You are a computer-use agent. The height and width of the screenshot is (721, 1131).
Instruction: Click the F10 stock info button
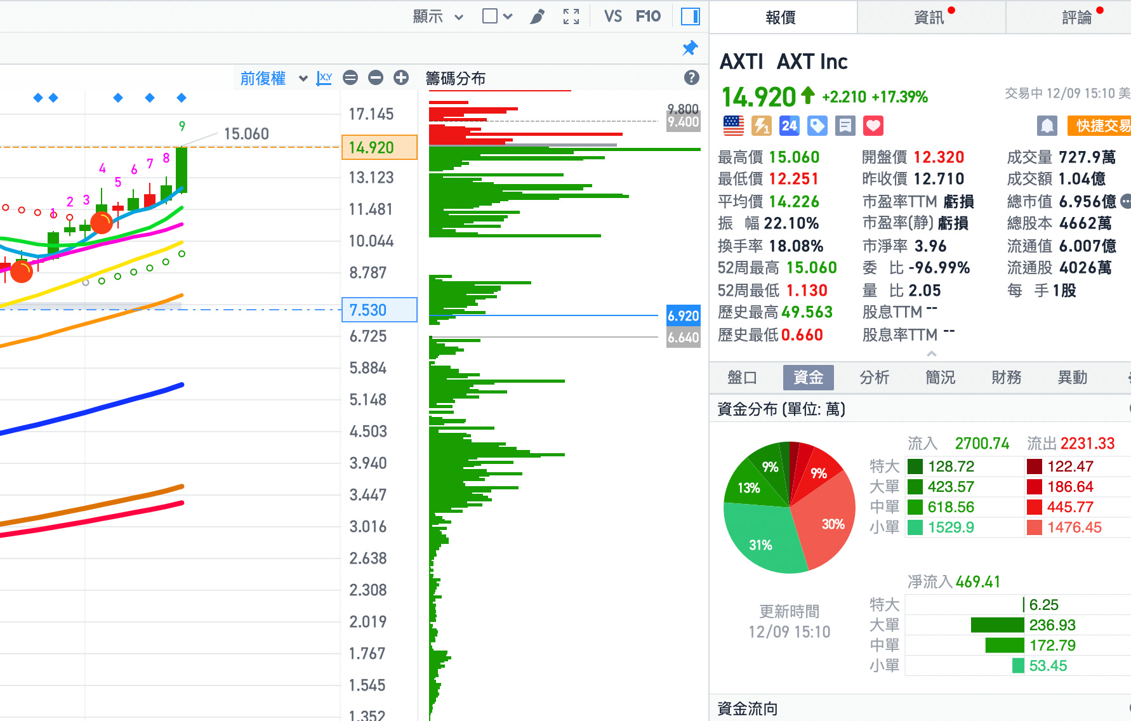[x=648, y=16]
